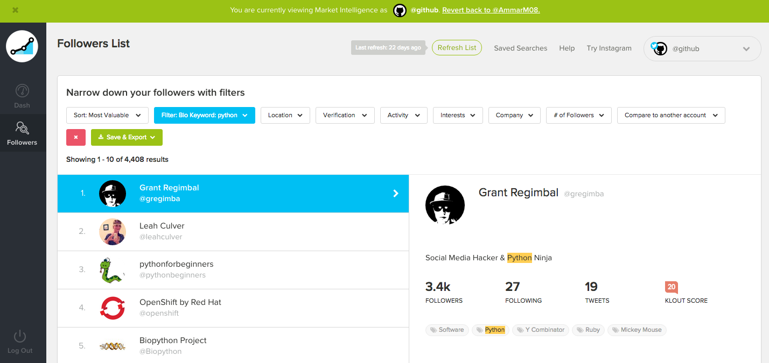Click the Market Intelligence logo icon

[x=22, y=46]
